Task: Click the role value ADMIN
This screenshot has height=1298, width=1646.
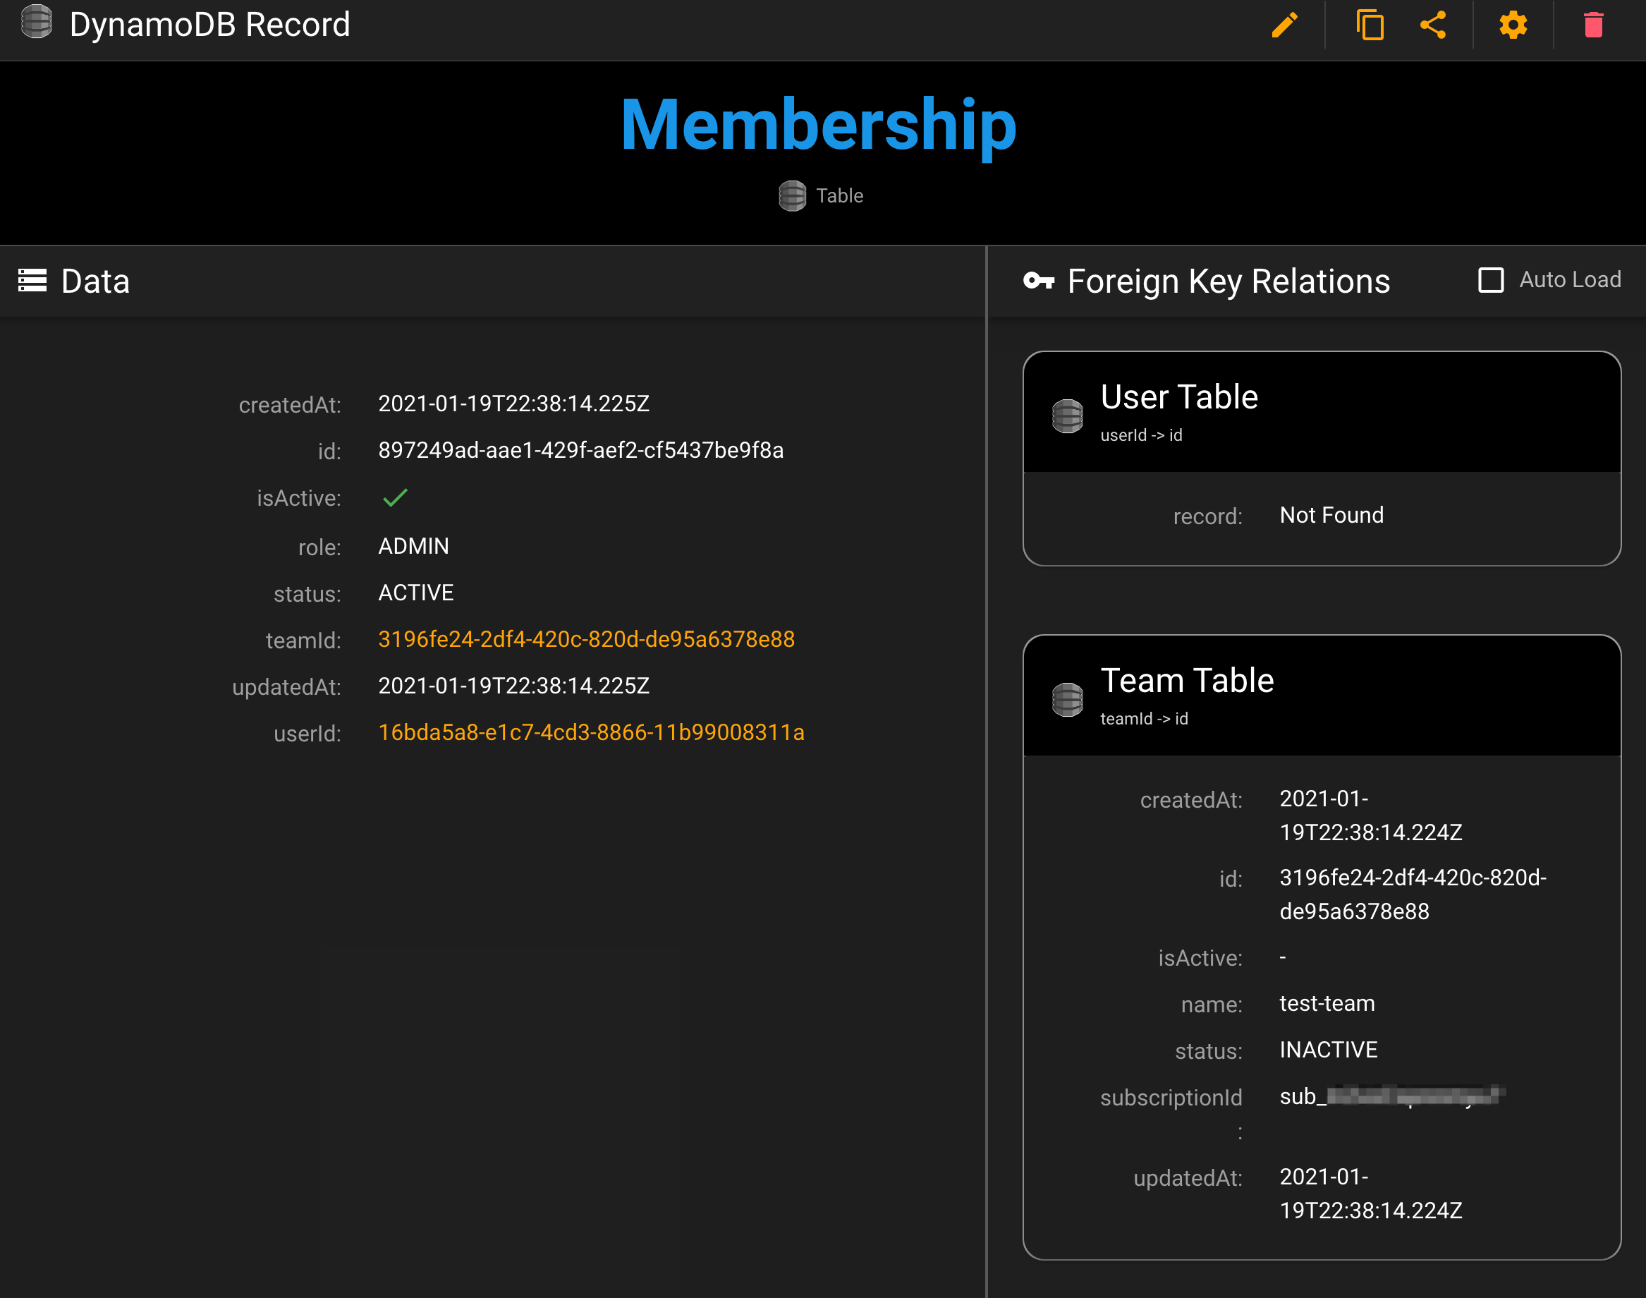Action: 413,547
